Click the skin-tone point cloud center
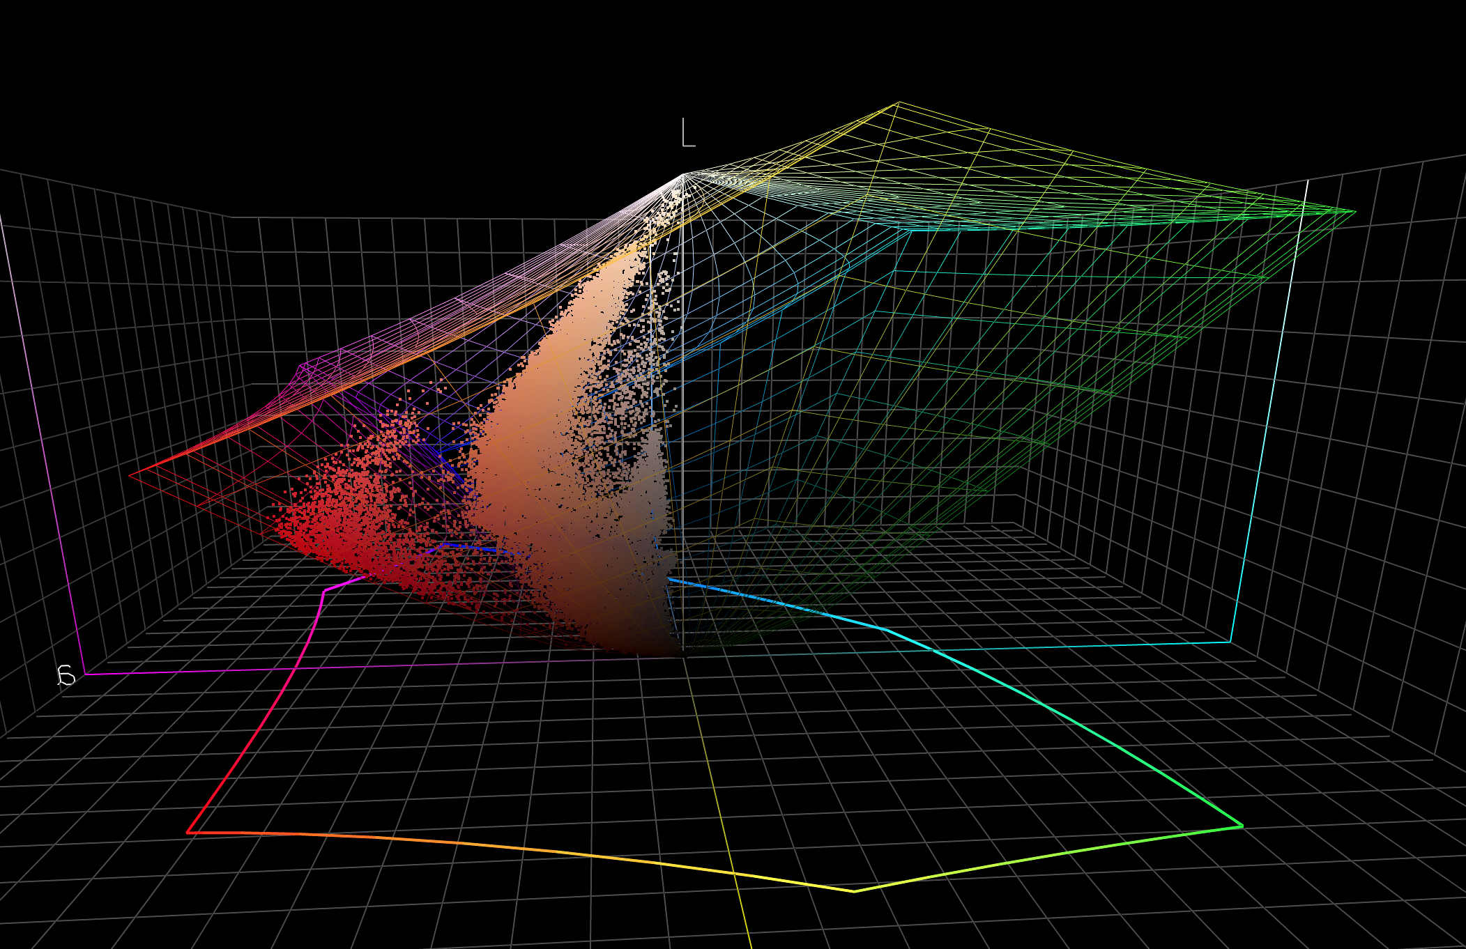Image resolution: width=1466 pixels, height=949 pixels. (x=530, y=446)
